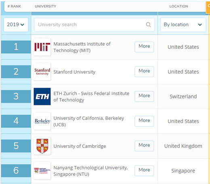Open the 2019 year dropdown
The height and width of the screenshot is (184, 210).
[x=16, y=25]
